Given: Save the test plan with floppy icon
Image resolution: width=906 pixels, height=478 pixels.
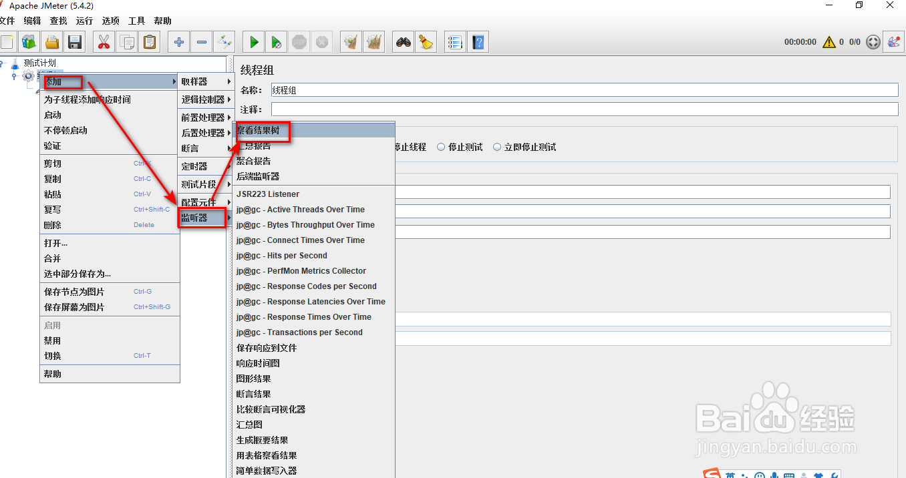Looking at the screenshot, I should click(74, 42).
